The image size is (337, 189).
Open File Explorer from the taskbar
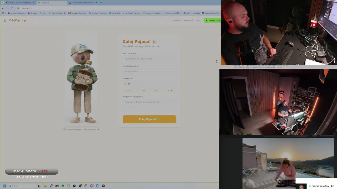point(45,186)
